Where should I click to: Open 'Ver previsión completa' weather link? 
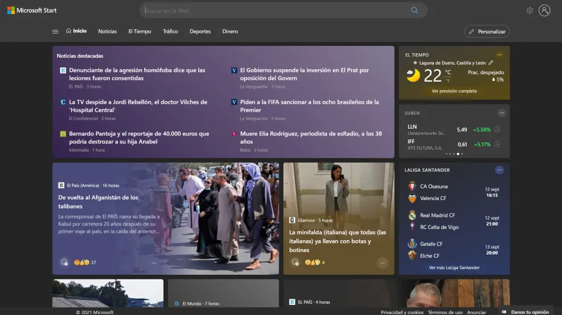(454, 91)
